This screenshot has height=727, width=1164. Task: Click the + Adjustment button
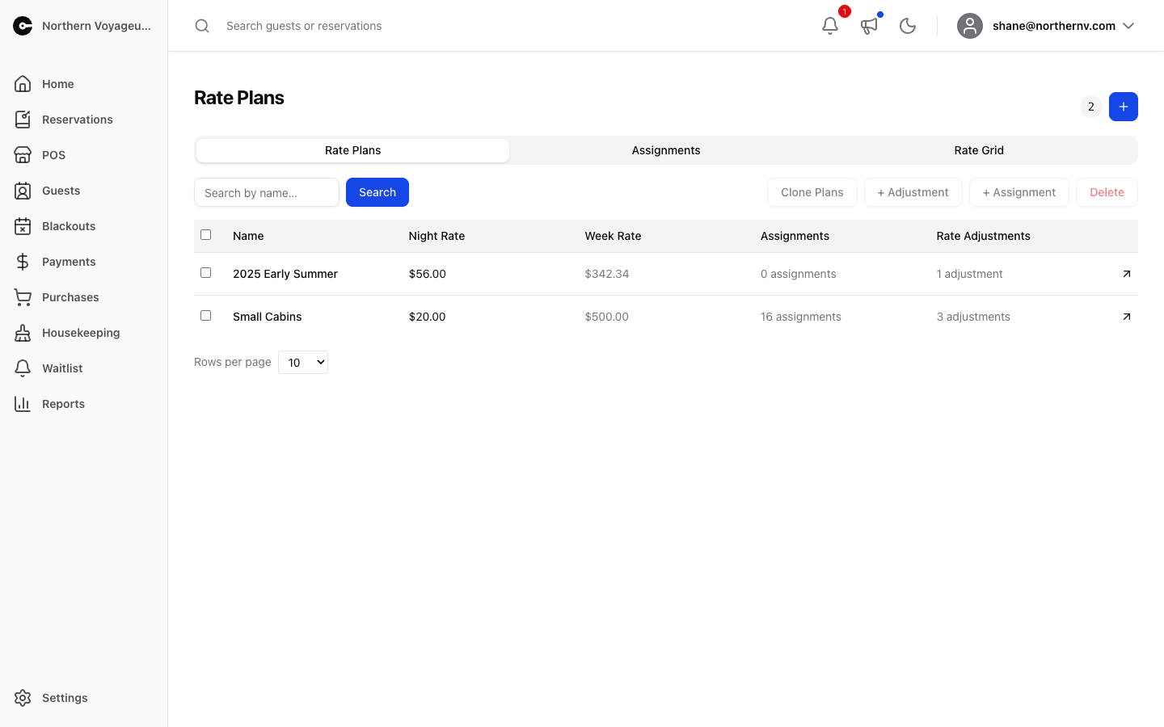913,192
